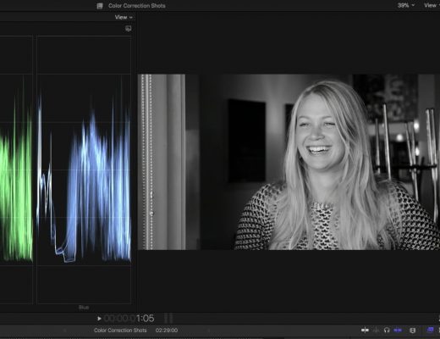
Task: Click the blue channel RGB parade waveform
Action: point(84,169)
